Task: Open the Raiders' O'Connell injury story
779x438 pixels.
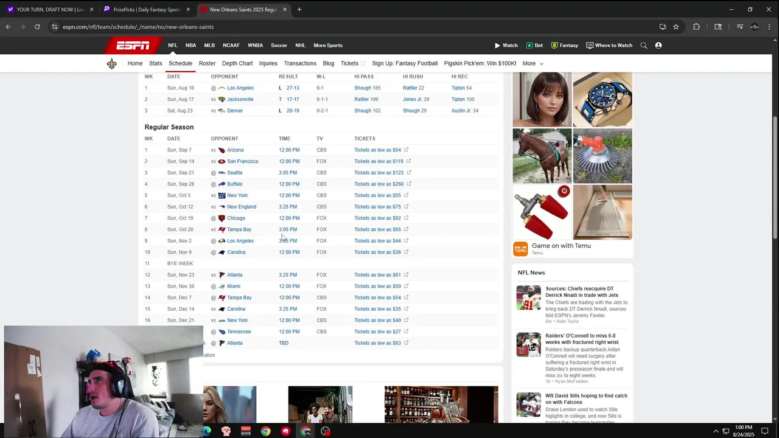Action: [582, 339]
